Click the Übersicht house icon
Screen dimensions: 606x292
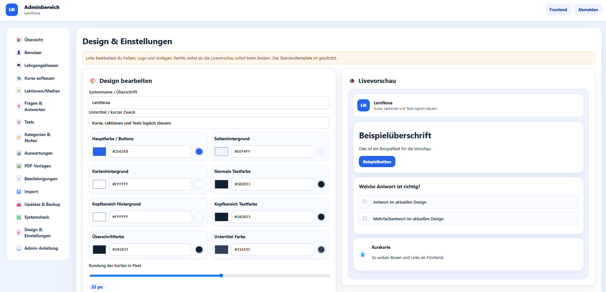click(x=19, y=40)
